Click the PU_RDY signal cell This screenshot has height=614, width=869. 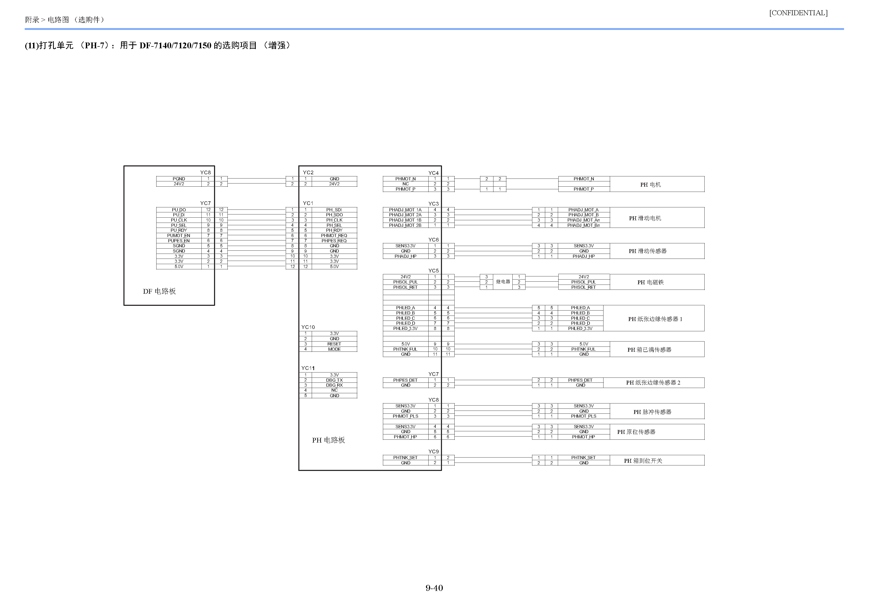pos(179,230)
